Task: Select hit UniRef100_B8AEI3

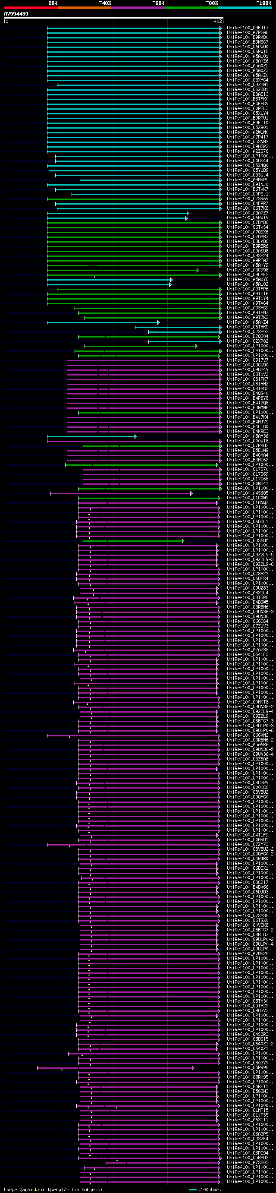Action: 247,95
